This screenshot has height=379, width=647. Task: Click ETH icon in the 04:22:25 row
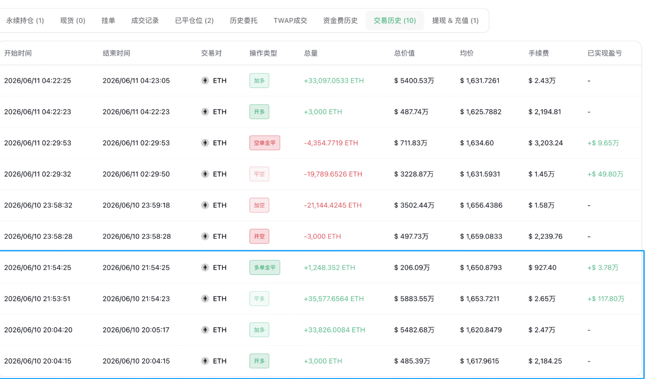[205, 80]
